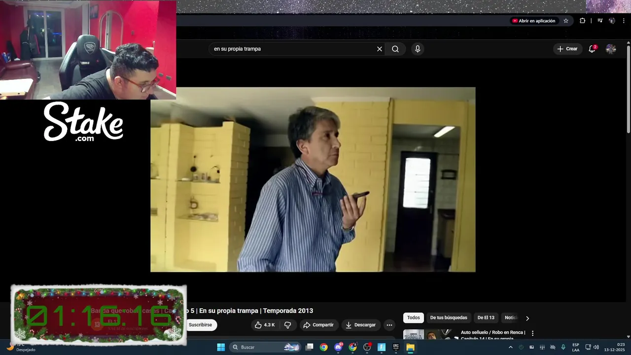The image size is (631, 355).
Task: Click the video title text 'En su propia trampa | Temporada 2013'
Action: (256, 311)
